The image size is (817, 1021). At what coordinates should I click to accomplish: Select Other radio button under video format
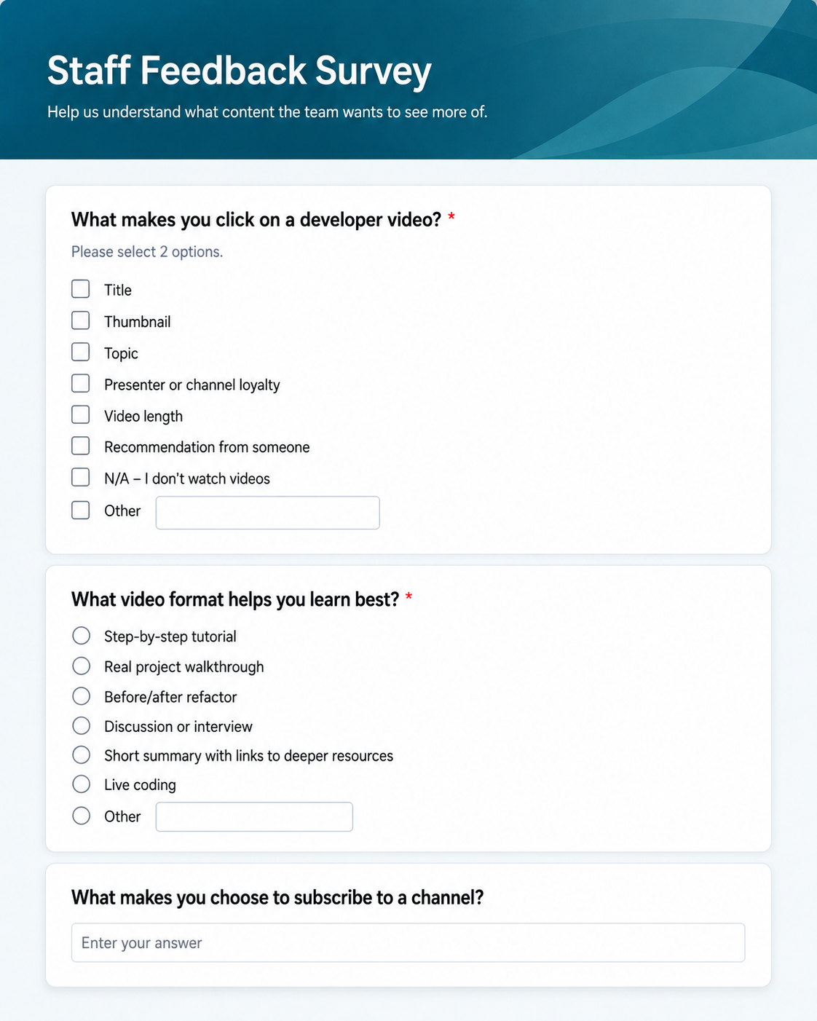point(82,816)
